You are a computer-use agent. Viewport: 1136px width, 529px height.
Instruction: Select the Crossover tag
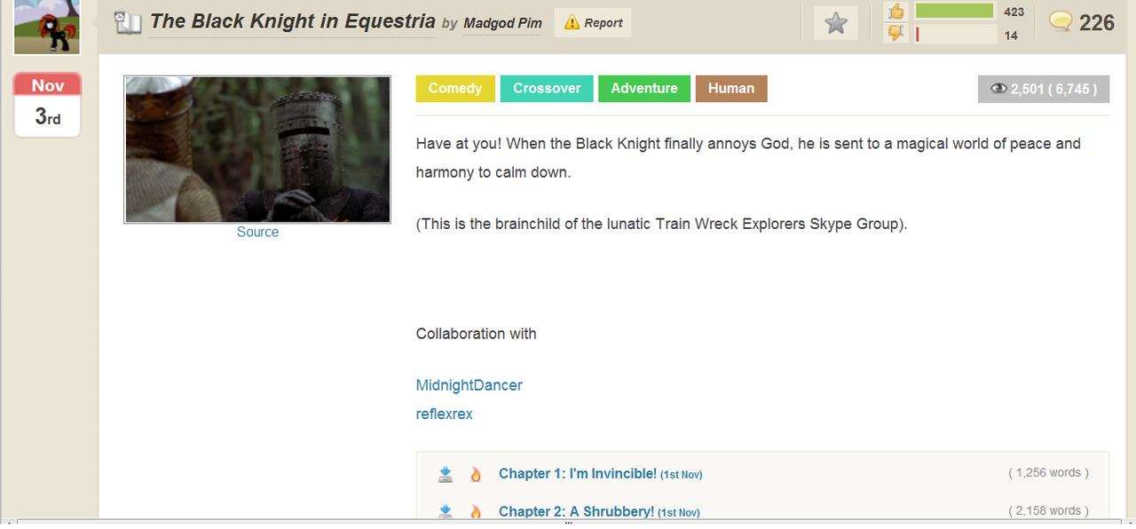point(547,89)
